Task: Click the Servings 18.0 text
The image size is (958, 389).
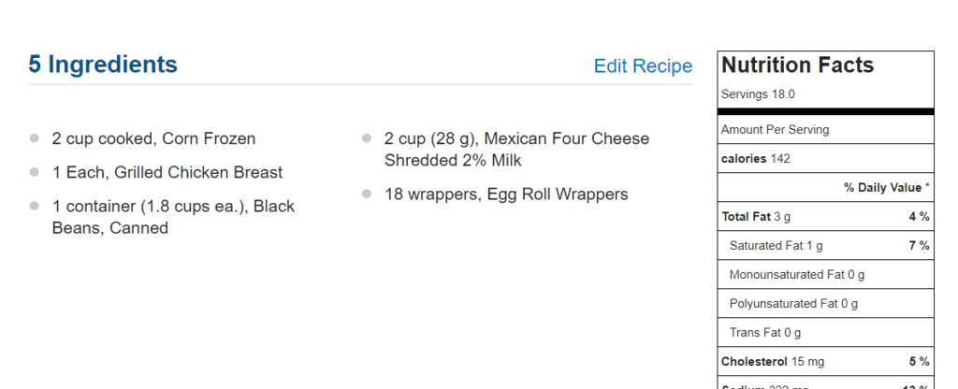Action: pyautogui.click(x=758, y=94)
